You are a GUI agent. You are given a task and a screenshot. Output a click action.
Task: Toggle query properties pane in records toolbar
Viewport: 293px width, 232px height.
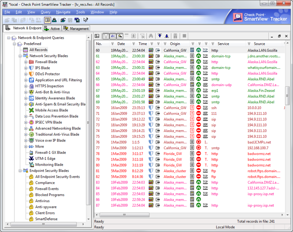[x=97, y=36]
